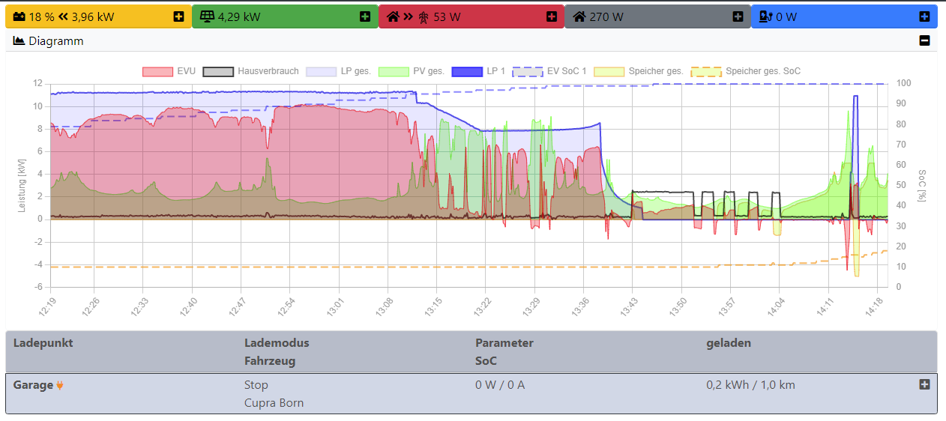Expand the green PV power card
The width and height of the screenshot is (946, 421).
[x=365, y=16]
